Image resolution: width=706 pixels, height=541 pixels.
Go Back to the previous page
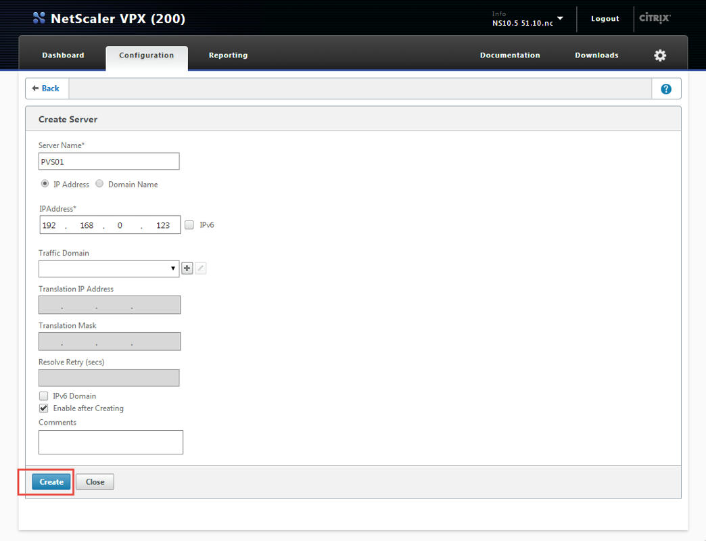[46, 89]
